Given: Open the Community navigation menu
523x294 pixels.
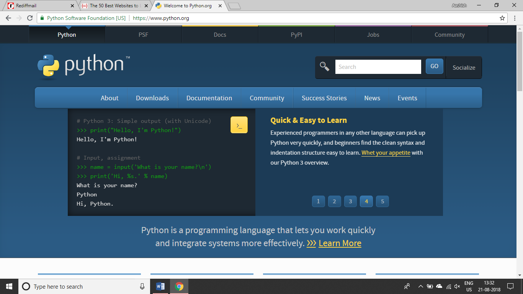Looking at the screenshot, I should (x=267, y=98).
